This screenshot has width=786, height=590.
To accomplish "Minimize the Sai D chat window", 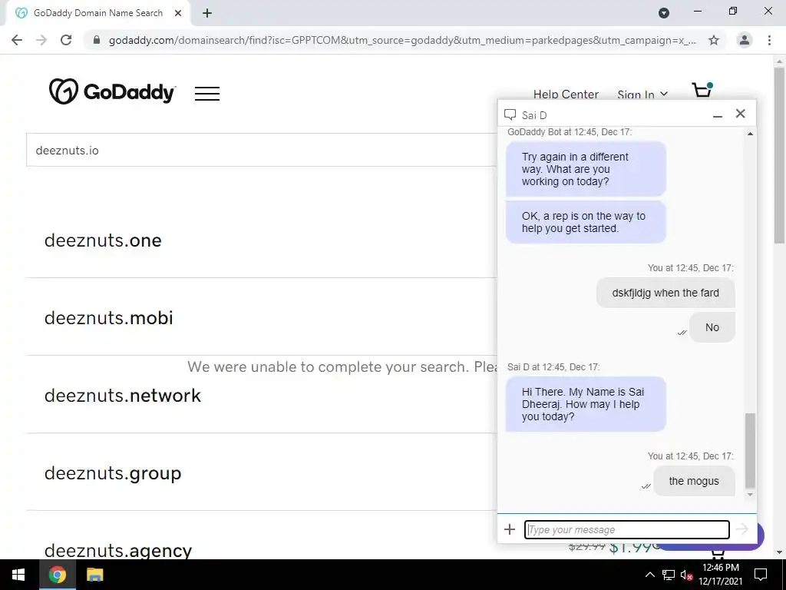I will click(718, 115).
